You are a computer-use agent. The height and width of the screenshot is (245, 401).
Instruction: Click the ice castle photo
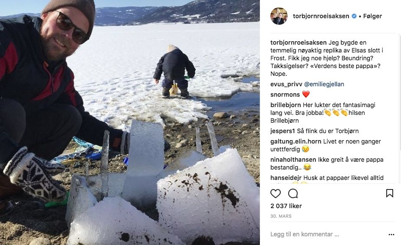[x=130, y=122]
